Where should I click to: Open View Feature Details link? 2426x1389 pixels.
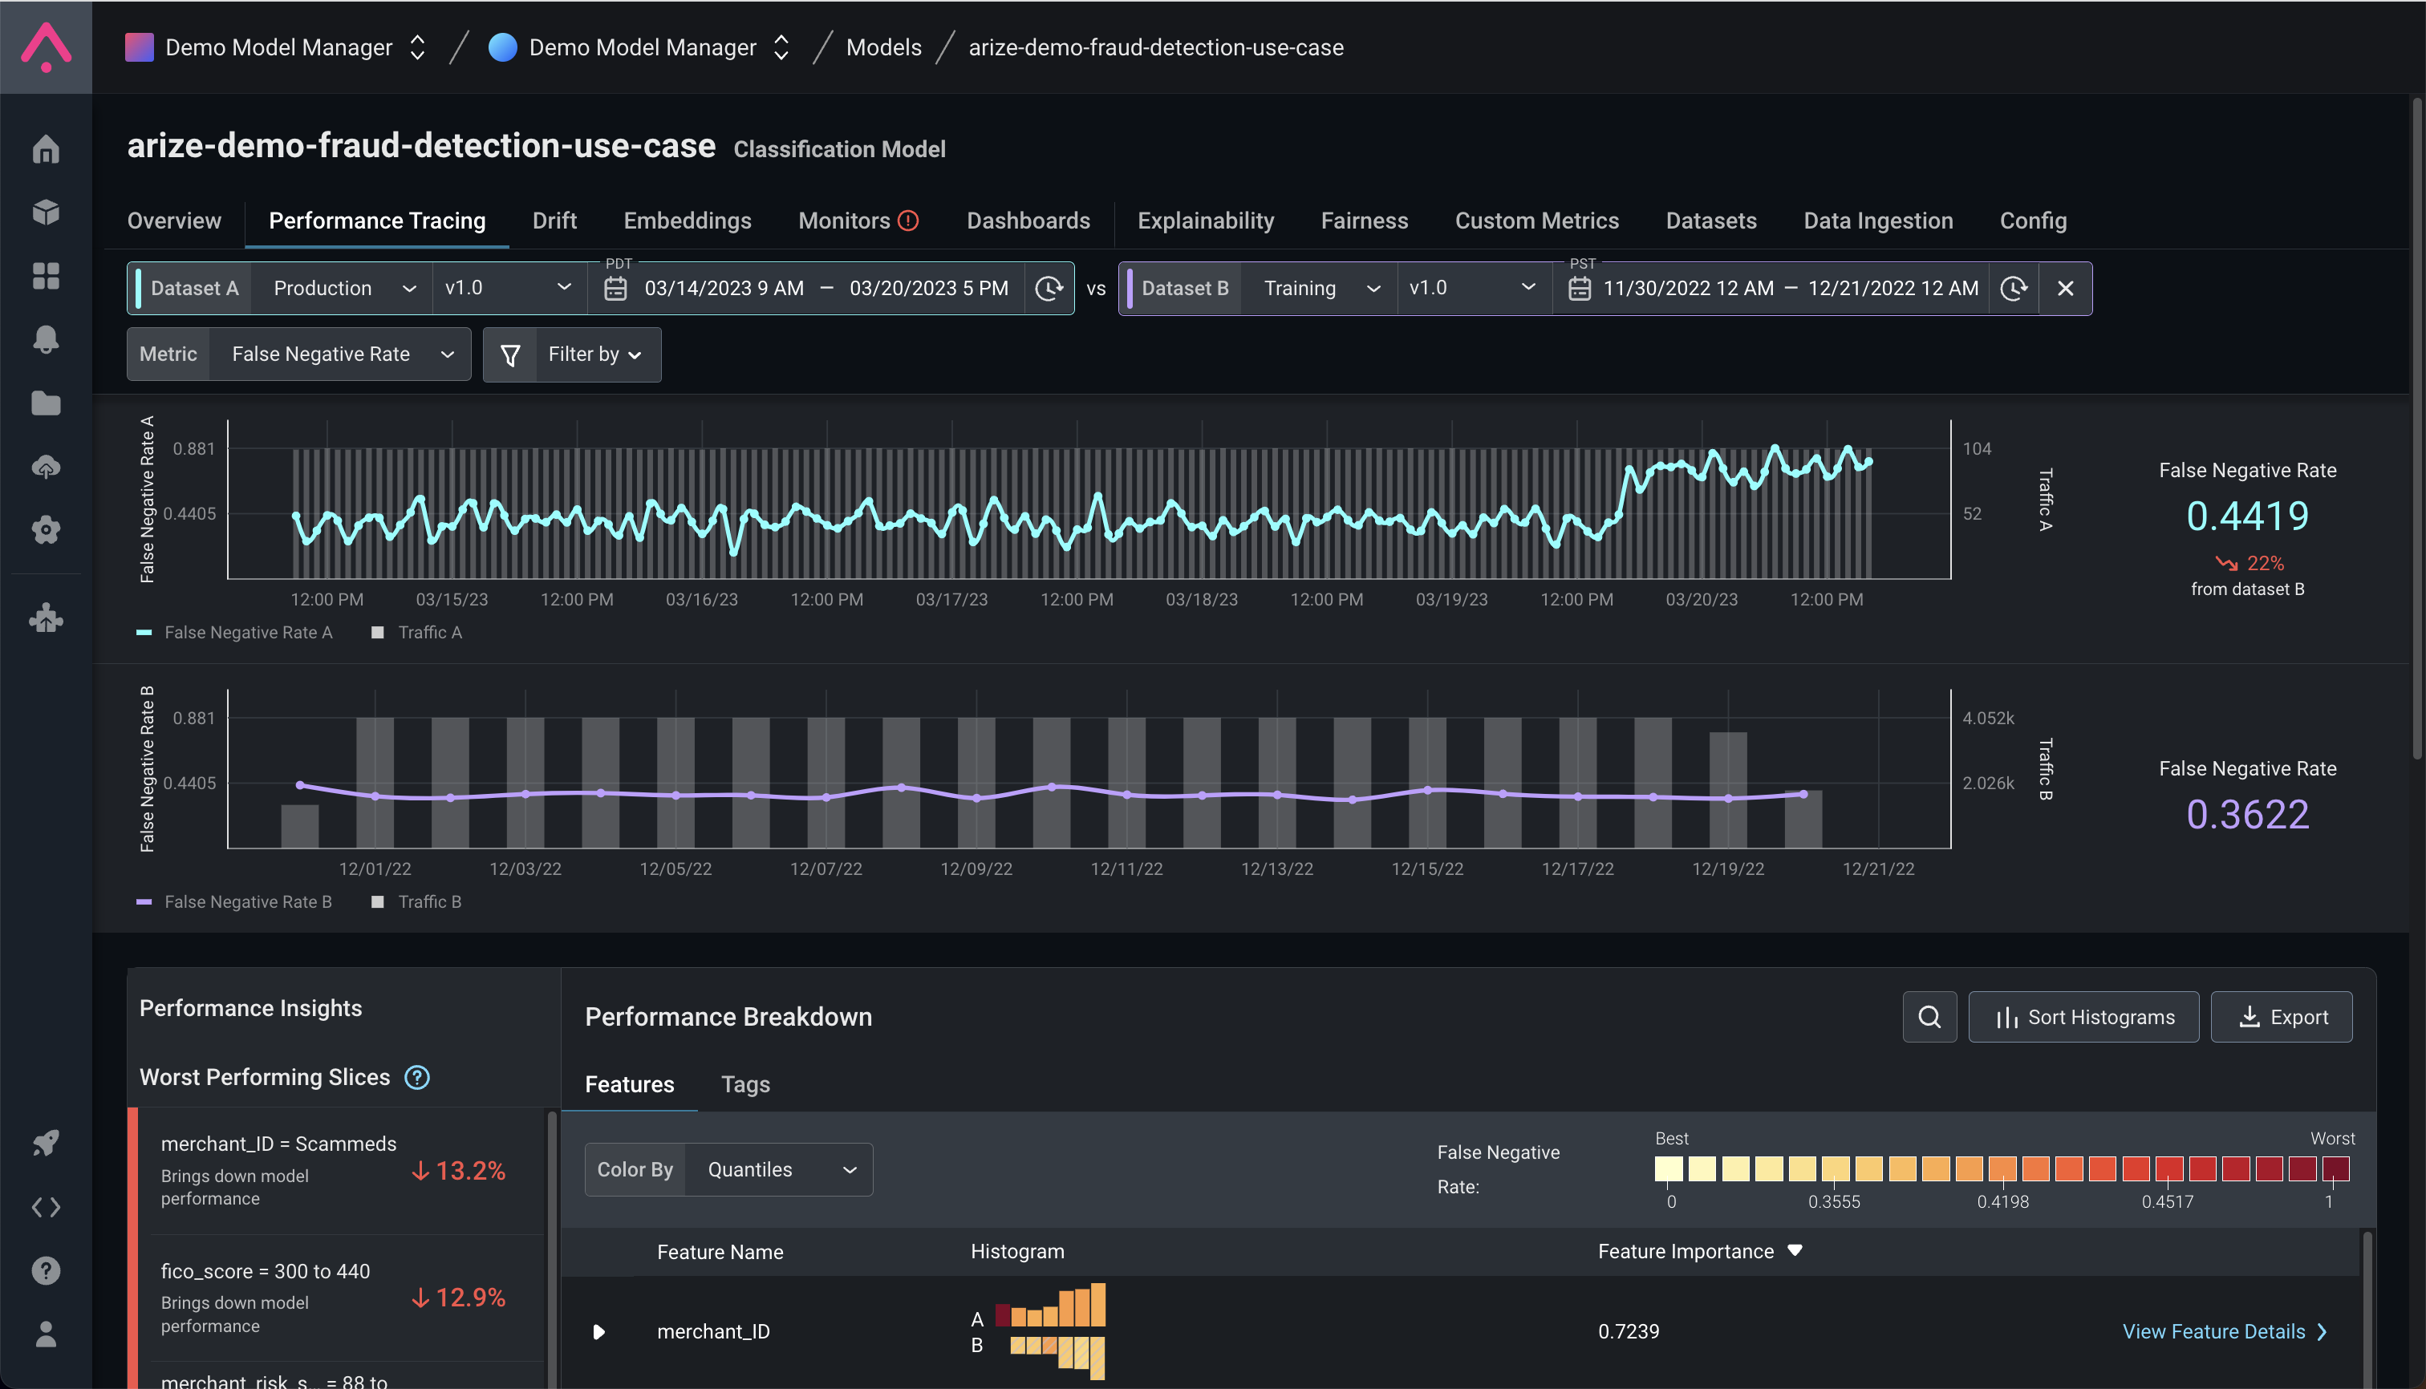[x=2225, y=1330]
